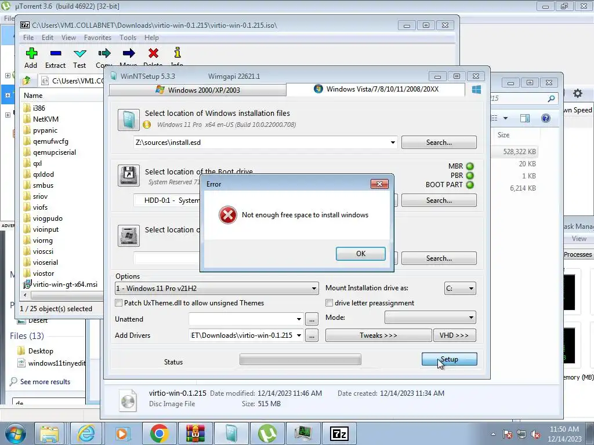The height and width of the screenshot is (445, 594).
Task: Click Search for Windows installation files
Action: pos(439,143)
